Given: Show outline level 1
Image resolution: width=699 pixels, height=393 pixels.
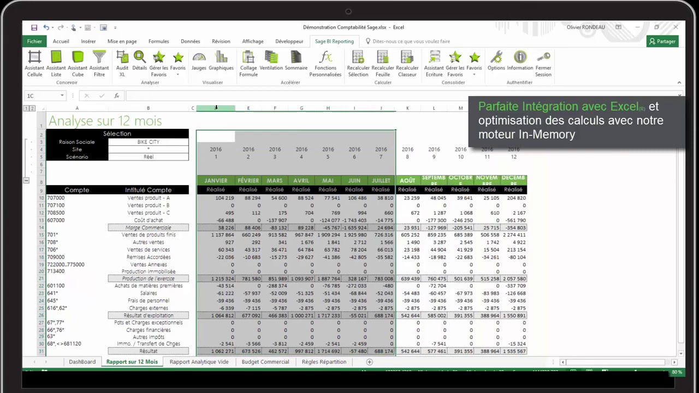Looking at the screenshot, I should 26,108.
